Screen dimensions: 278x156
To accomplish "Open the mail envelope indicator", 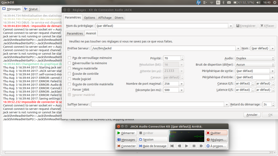I will point(229,2).
